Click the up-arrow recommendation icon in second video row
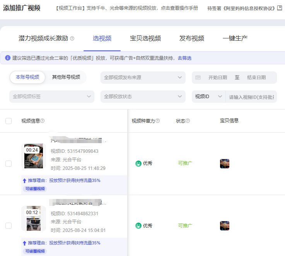The width and height of the screenshot is (285, 256). 24,243
